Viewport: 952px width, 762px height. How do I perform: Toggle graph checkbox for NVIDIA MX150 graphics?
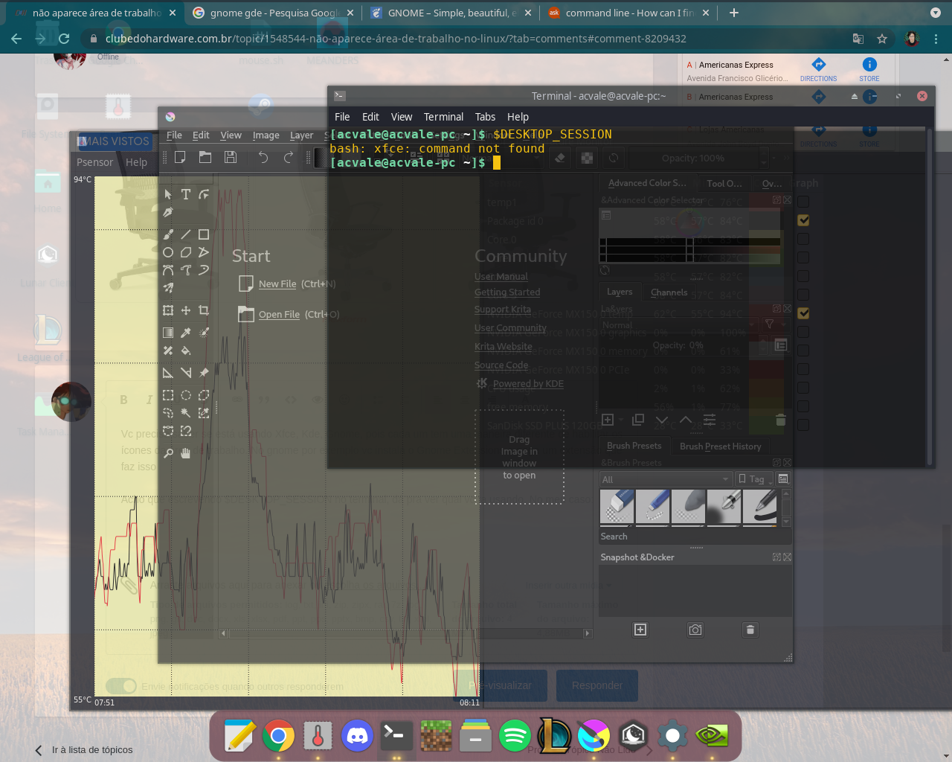(x=803, y=332)
